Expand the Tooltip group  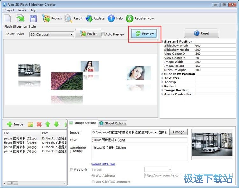pyautogui.click(x=162, y=82)
